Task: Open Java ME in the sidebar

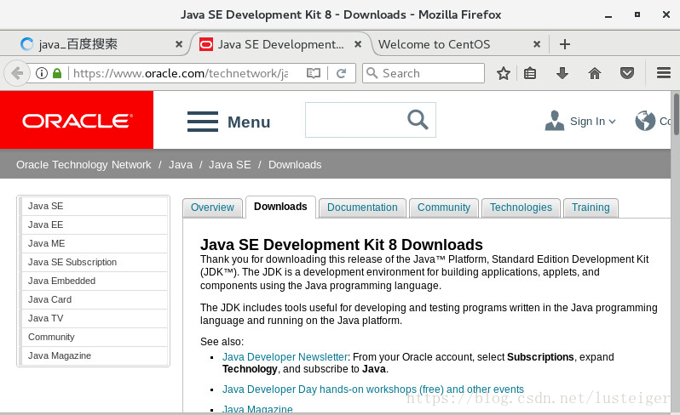Action: pyautogui.click(x=94, y=243)
